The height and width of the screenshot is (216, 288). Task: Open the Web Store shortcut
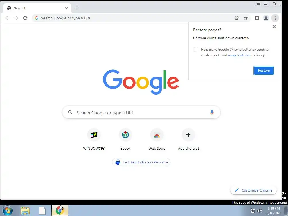coord(157,139)
